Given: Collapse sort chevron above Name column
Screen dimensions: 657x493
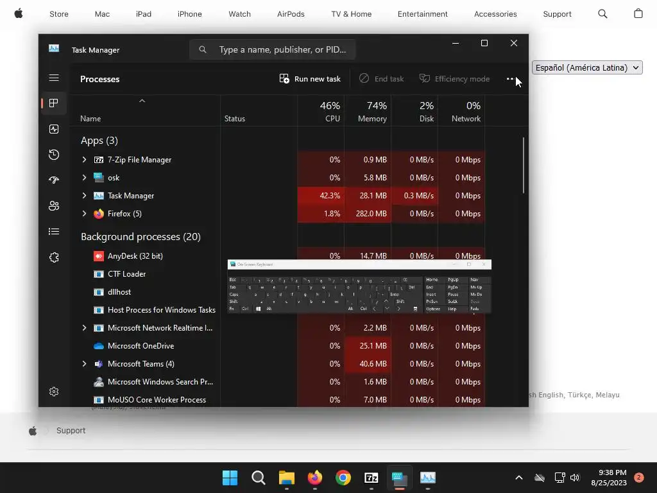Looking at the screenshot, I should pos(142,101).
